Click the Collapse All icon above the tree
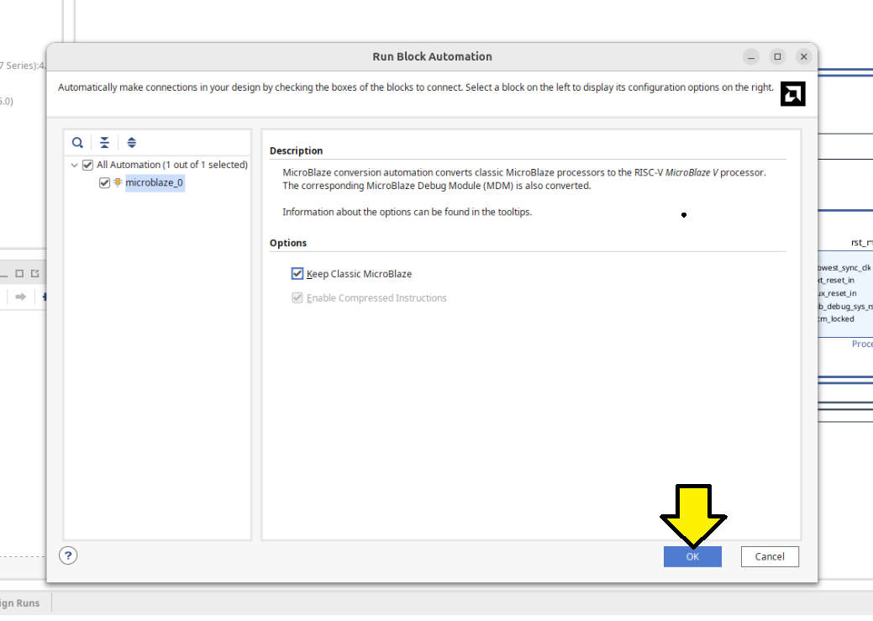873x621 pixels. (104, 143)
